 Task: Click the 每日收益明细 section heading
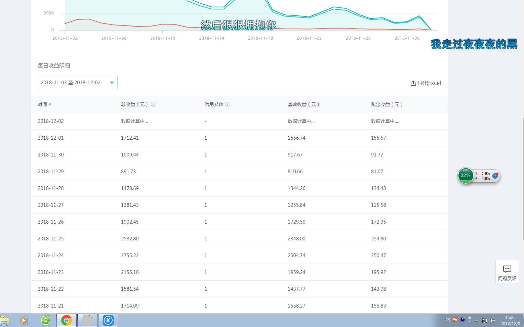[54, 66]
